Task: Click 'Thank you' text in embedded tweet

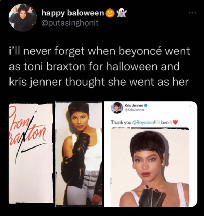Action: (121, 122)
